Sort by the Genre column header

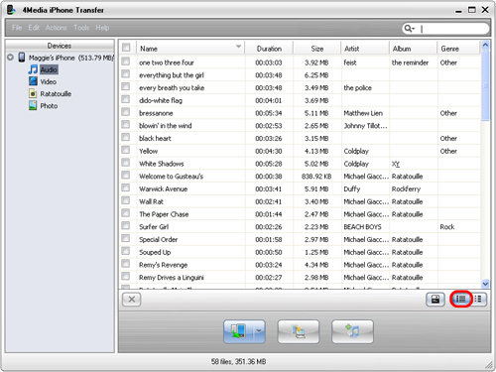pos(458,49)
